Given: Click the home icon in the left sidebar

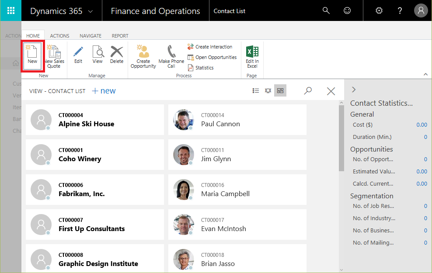Looking at the screenshot, I should point(16,63).
